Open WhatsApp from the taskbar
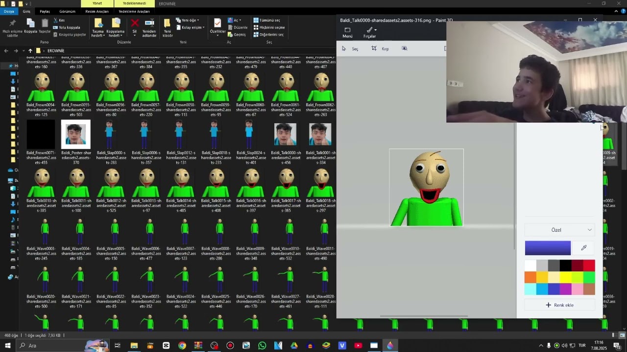Viewport: 627px width, 352px height. (262, 346)
